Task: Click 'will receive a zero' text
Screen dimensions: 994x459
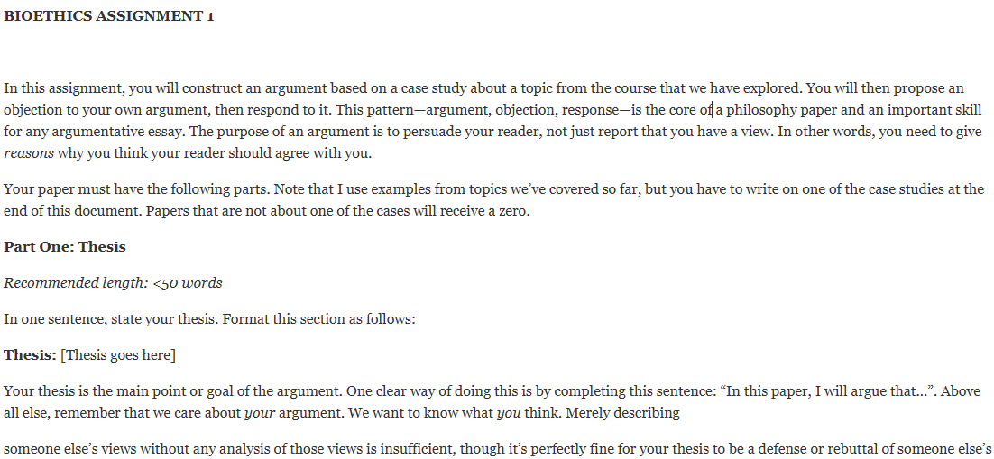Action: coord(471,211)
